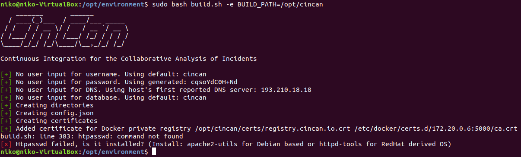
Task: Click the block cursor at the final prompt
Action: point(154,152)
